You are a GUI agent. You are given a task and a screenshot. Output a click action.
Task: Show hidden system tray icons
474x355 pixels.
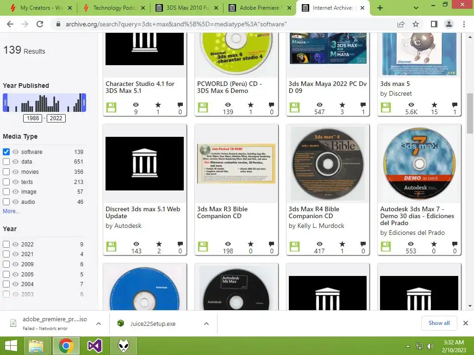(408, 346)
